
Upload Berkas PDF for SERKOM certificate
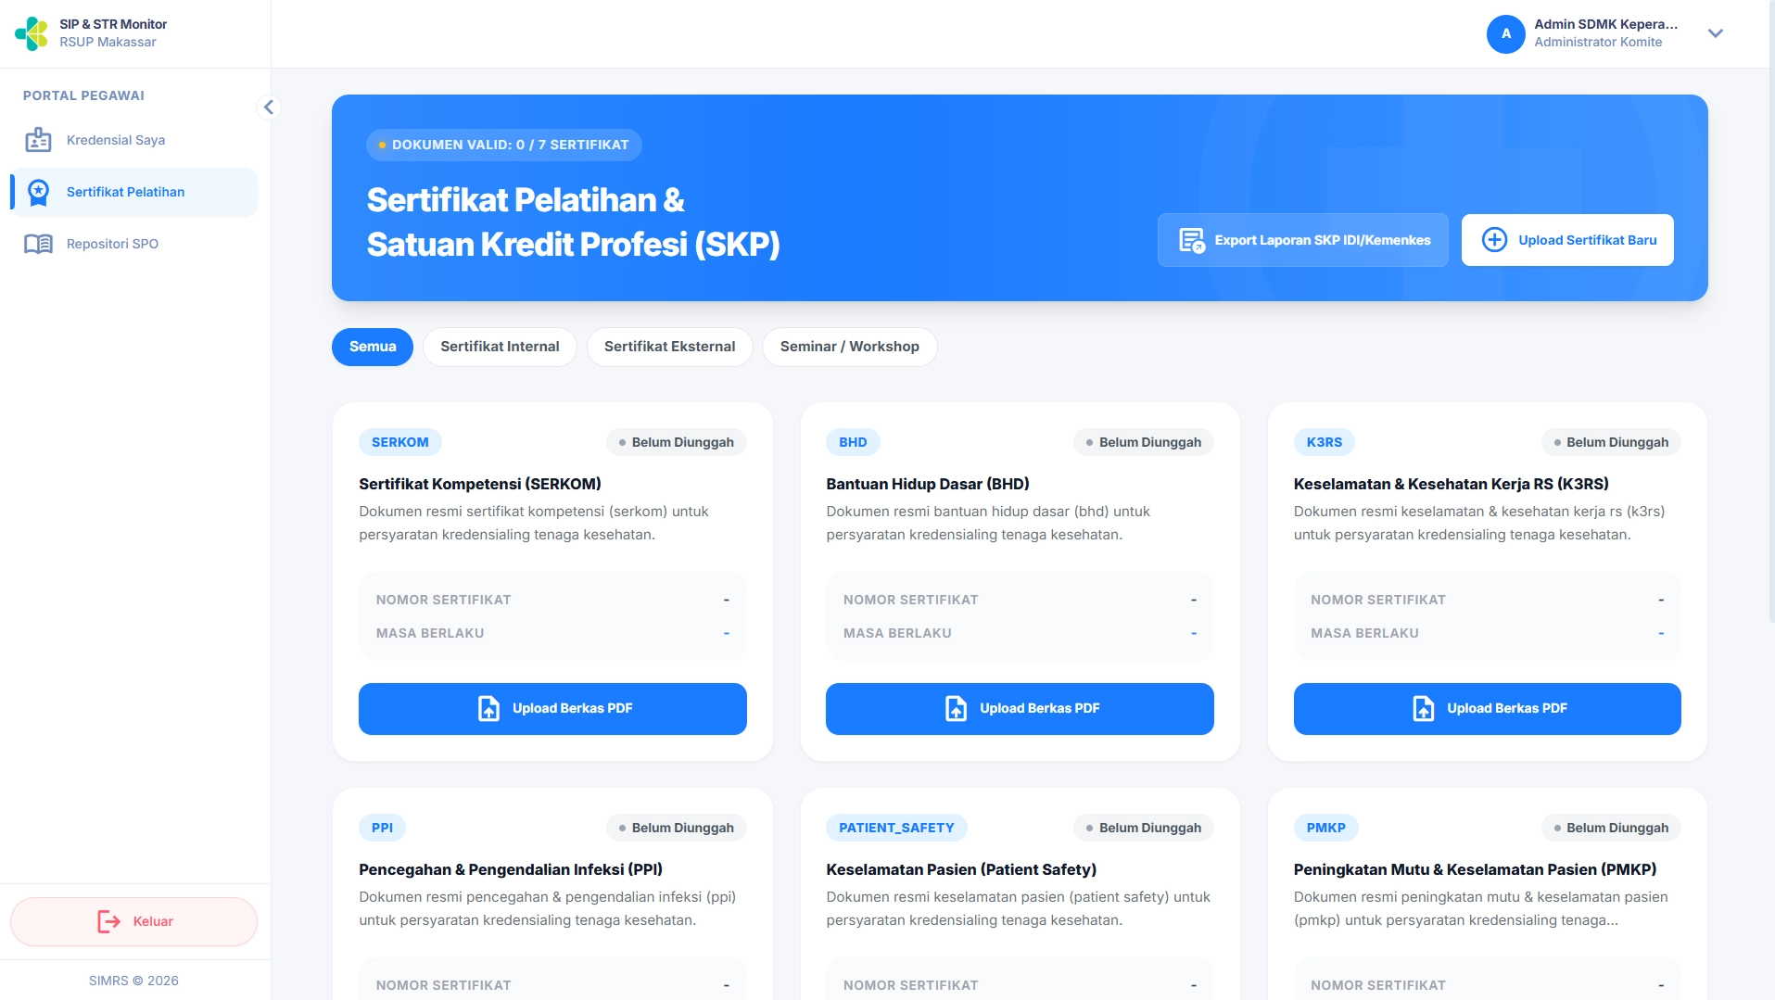(x=552, y=709)
